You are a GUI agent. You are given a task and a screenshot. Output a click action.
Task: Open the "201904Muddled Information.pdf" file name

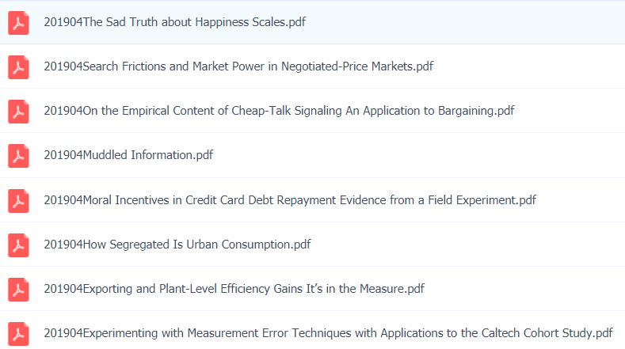[x=128, y=155]
